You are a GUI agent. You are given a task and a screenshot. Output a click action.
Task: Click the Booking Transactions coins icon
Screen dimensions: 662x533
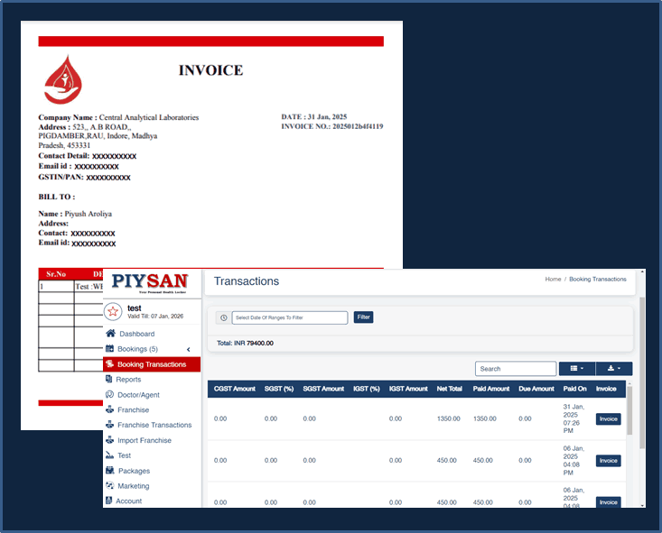[110, 363]
